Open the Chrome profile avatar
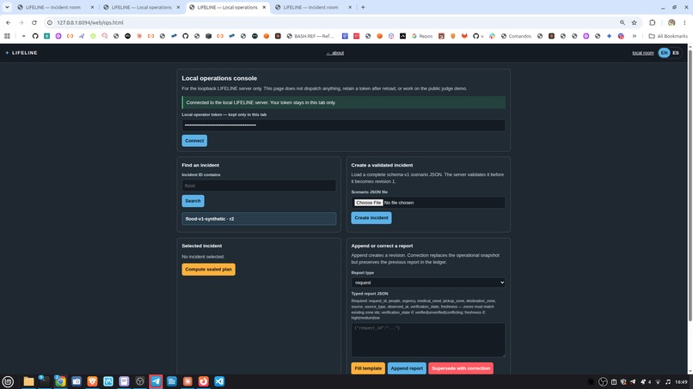This screenshot has height=389, width=693. pyautogui.click(x=672, y=22)
